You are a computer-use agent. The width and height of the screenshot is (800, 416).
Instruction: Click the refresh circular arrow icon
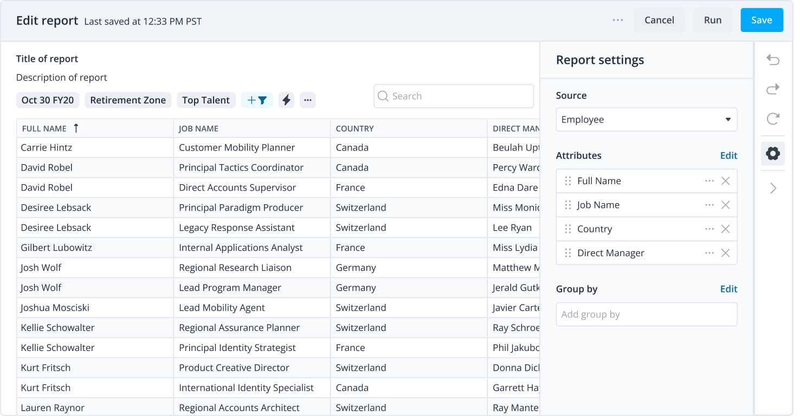[773, 119]
